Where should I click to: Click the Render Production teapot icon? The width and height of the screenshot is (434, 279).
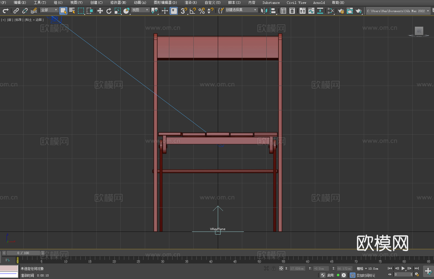coord(359,11)
